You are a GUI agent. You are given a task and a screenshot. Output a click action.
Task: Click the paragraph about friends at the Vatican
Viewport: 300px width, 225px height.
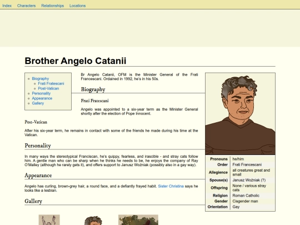point(111,133)
